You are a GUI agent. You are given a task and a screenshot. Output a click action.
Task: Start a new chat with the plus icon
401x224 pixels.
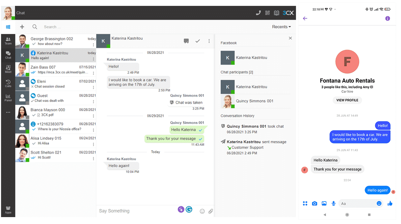[22, 27]
